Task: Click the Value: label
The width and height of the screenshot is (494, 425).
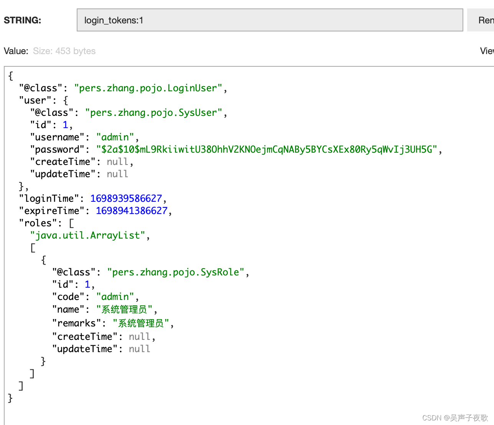Action: pyautogui.click(x=16, y=51)
